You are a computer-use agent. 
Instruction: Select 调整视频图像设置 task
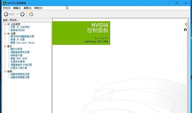[x=20, y=77]
